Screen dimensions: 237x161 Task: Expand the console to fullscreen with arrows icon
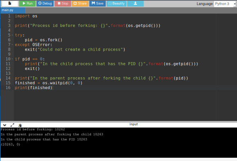tap(12, 125)
